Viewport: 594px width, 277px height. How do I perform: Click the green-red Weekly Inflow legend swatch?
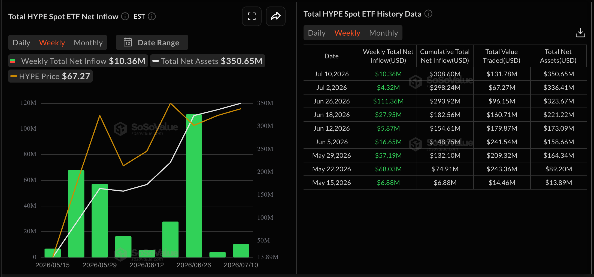click(x=13, y=61)
